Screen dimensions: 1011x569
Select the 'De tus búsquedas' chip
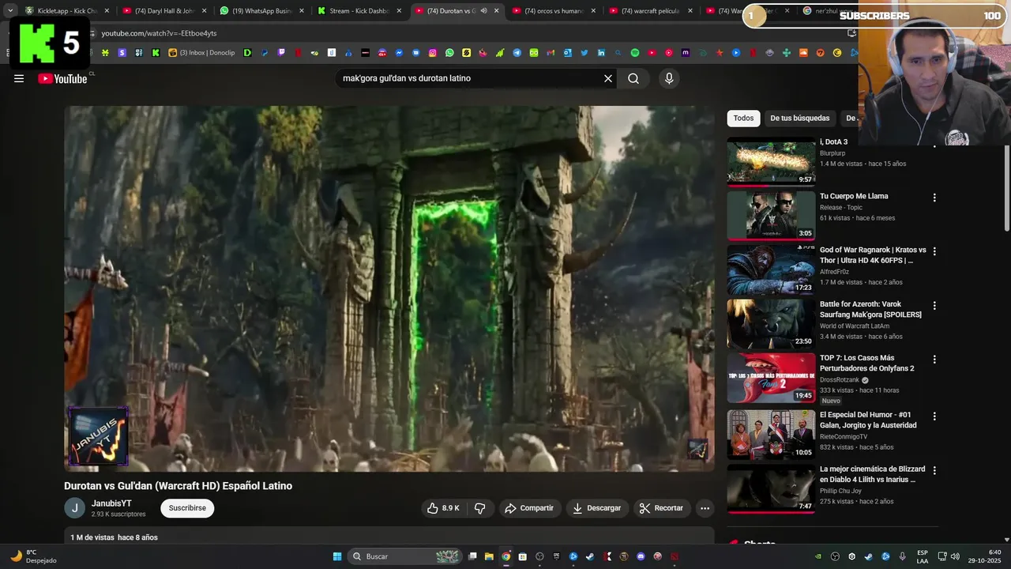799,118
